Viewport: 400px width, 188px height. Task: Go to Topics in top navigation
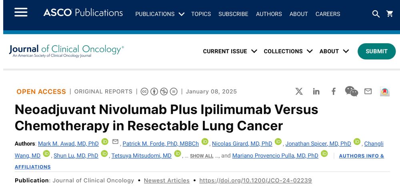pos(201,14)
